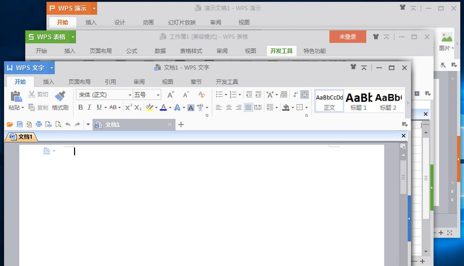Toggle italic formatting with I

pyautogui.click(x=89, y=107)
